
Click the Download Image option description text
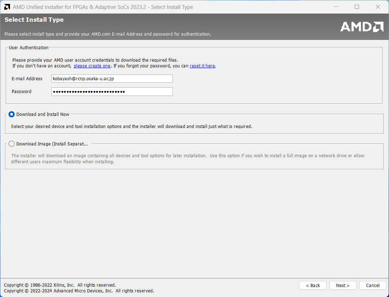point(187,159)
